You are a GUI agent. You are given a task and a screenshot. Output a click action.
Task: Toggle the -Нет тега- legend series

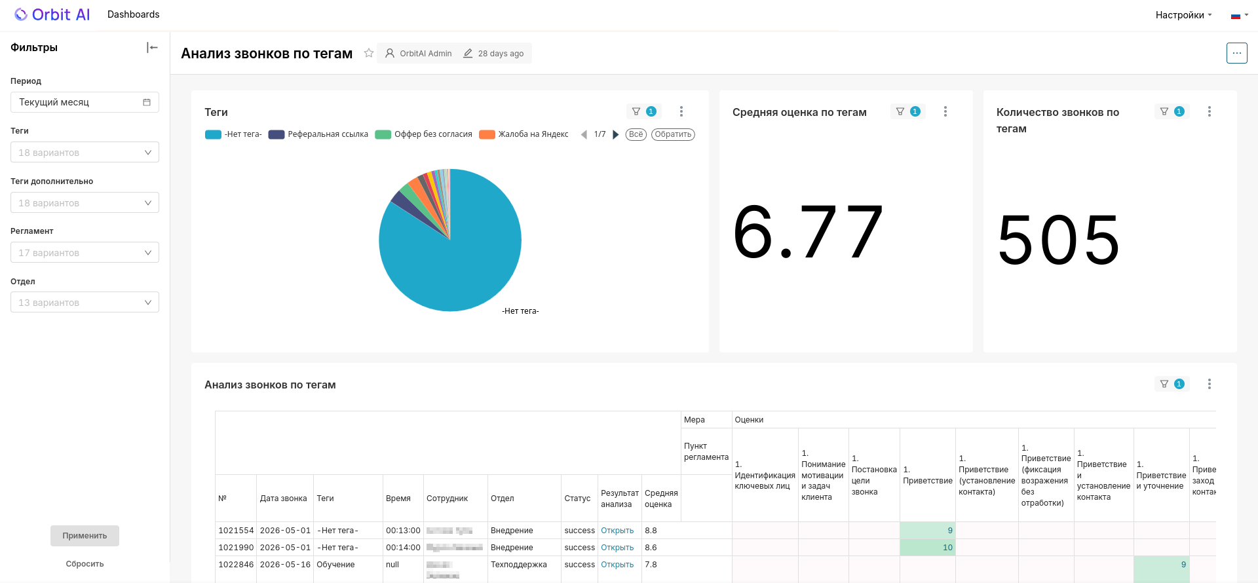pyautogui.click(x=233, y=134)
